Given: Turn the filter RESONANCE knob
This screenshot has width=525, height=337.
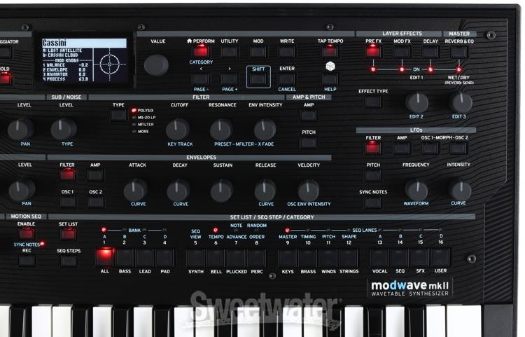Looking at the screenshot, I should pos(221,130).
